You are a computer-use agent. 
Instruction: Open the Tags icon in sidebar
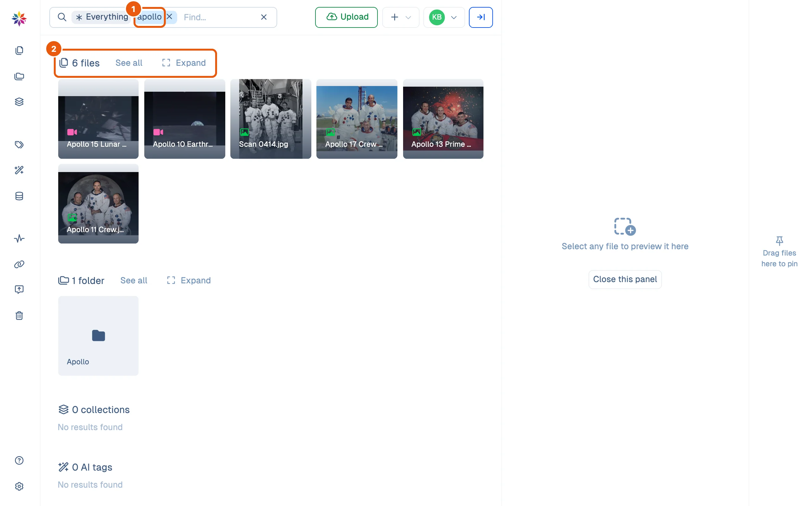click(x=19, y=145)
